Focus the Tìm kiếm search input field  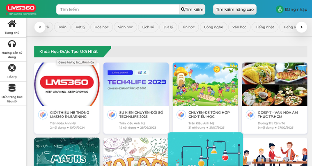[x=118, y=9]
